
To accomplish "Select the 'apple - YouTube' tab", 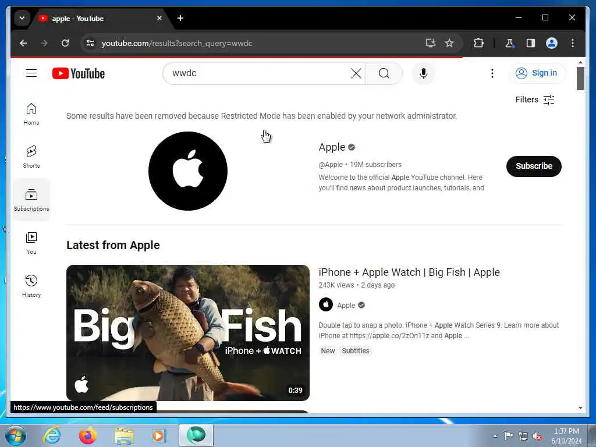I will [100, 18].
